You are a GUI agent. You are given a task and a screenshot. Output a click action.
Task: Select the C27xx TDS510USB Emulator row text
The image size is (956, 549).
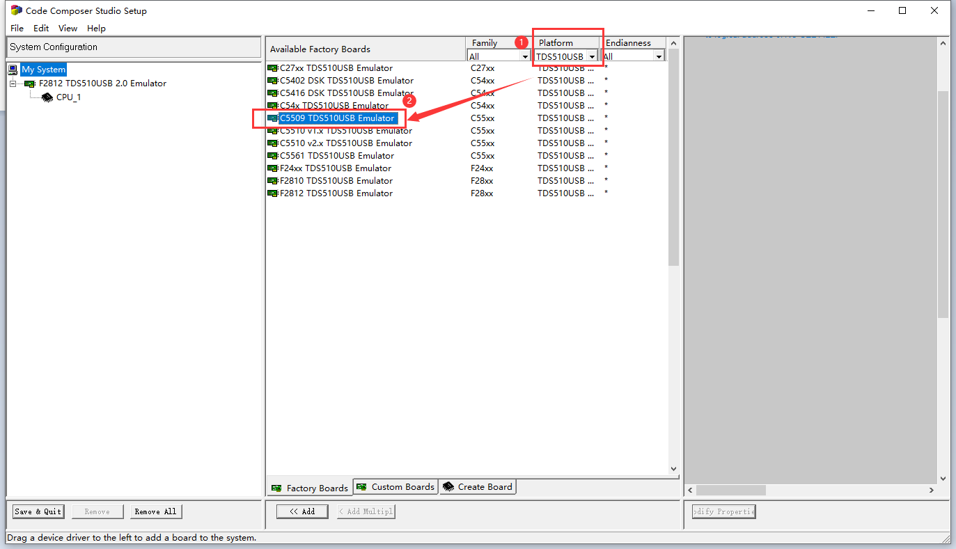[x=336, y=68]
